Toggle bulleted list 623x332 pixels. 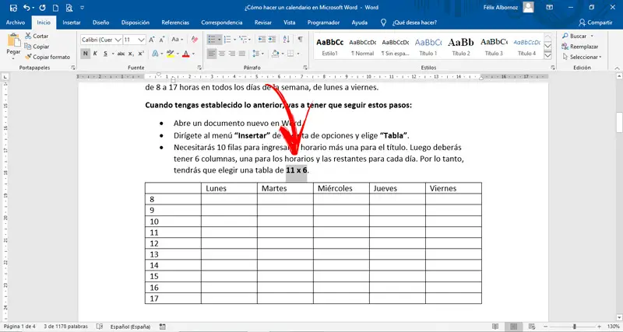click(212, 40)
